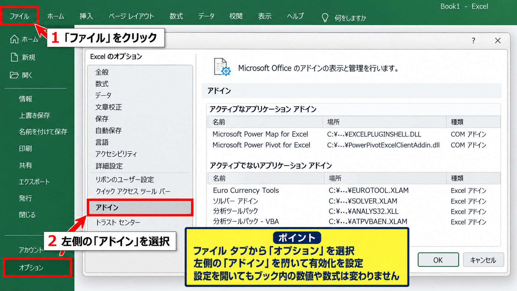Open 共有 in the backstage menu
Viewport: 517px width, 291px height.
tap(25, 165)
